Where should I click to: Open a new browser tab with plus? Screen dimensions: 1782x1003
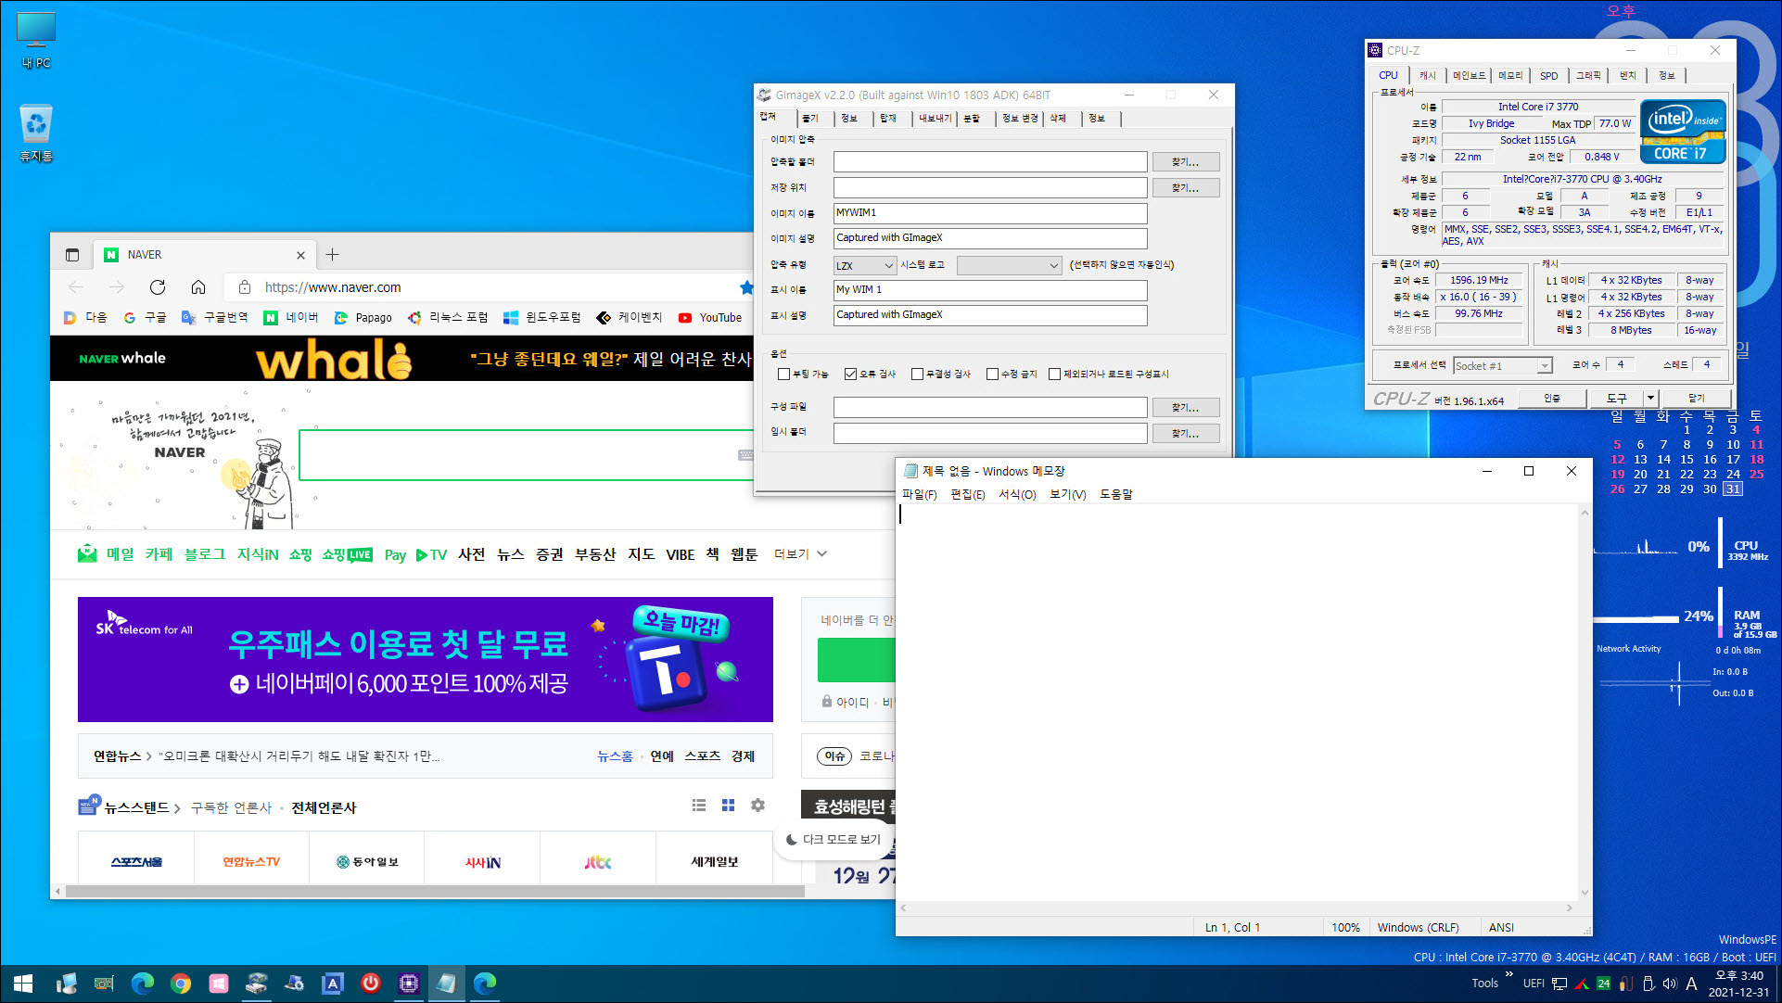pos(332,255)
